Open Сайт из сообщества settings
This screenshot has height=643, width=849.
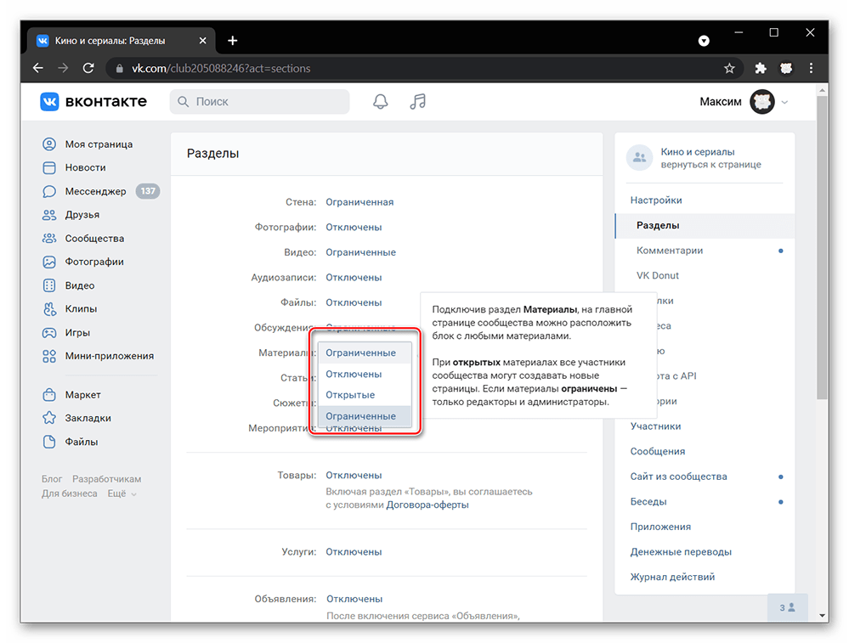(x=678, y=477)
